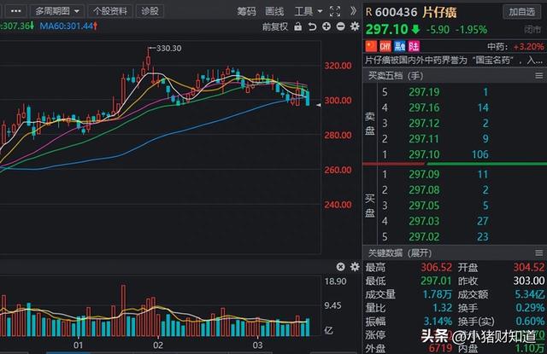
Task: Click buy level 5 price 297.02
Action: click(424, 236)
